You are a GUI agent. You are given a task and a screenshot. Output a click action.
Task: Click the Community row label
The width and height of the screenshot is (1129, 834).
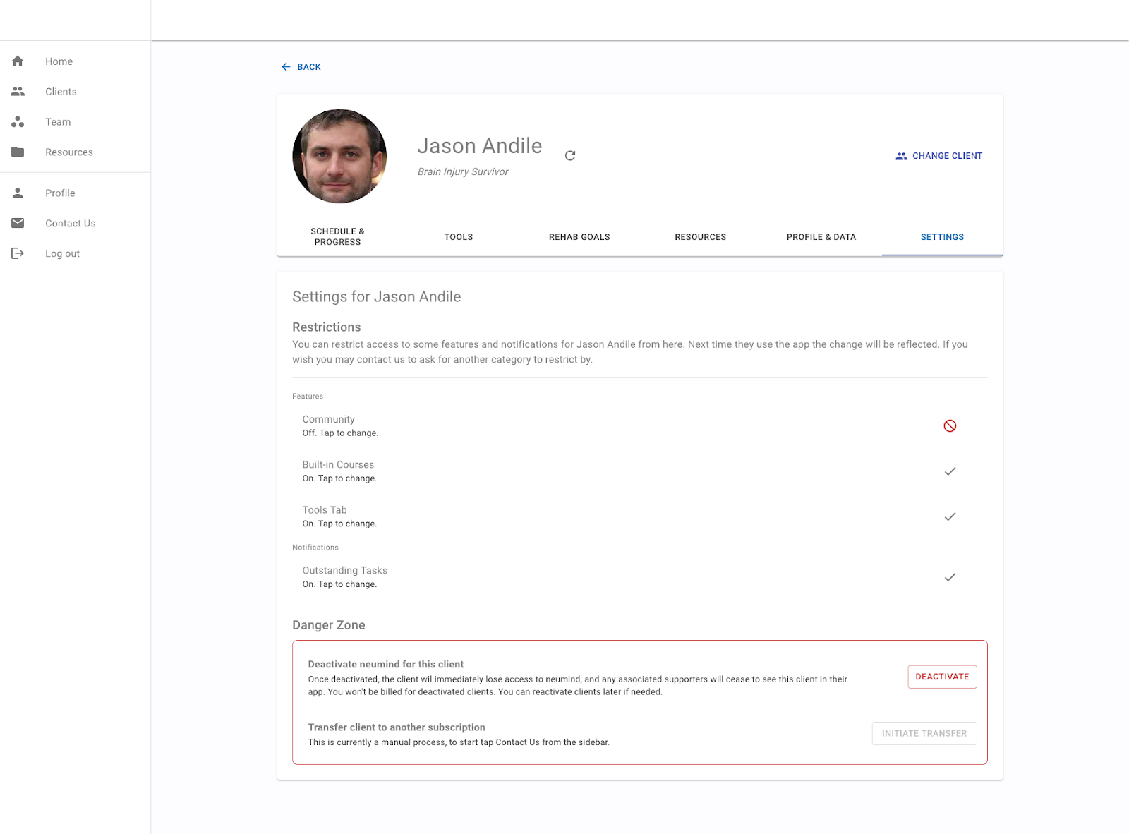[328, 419]
